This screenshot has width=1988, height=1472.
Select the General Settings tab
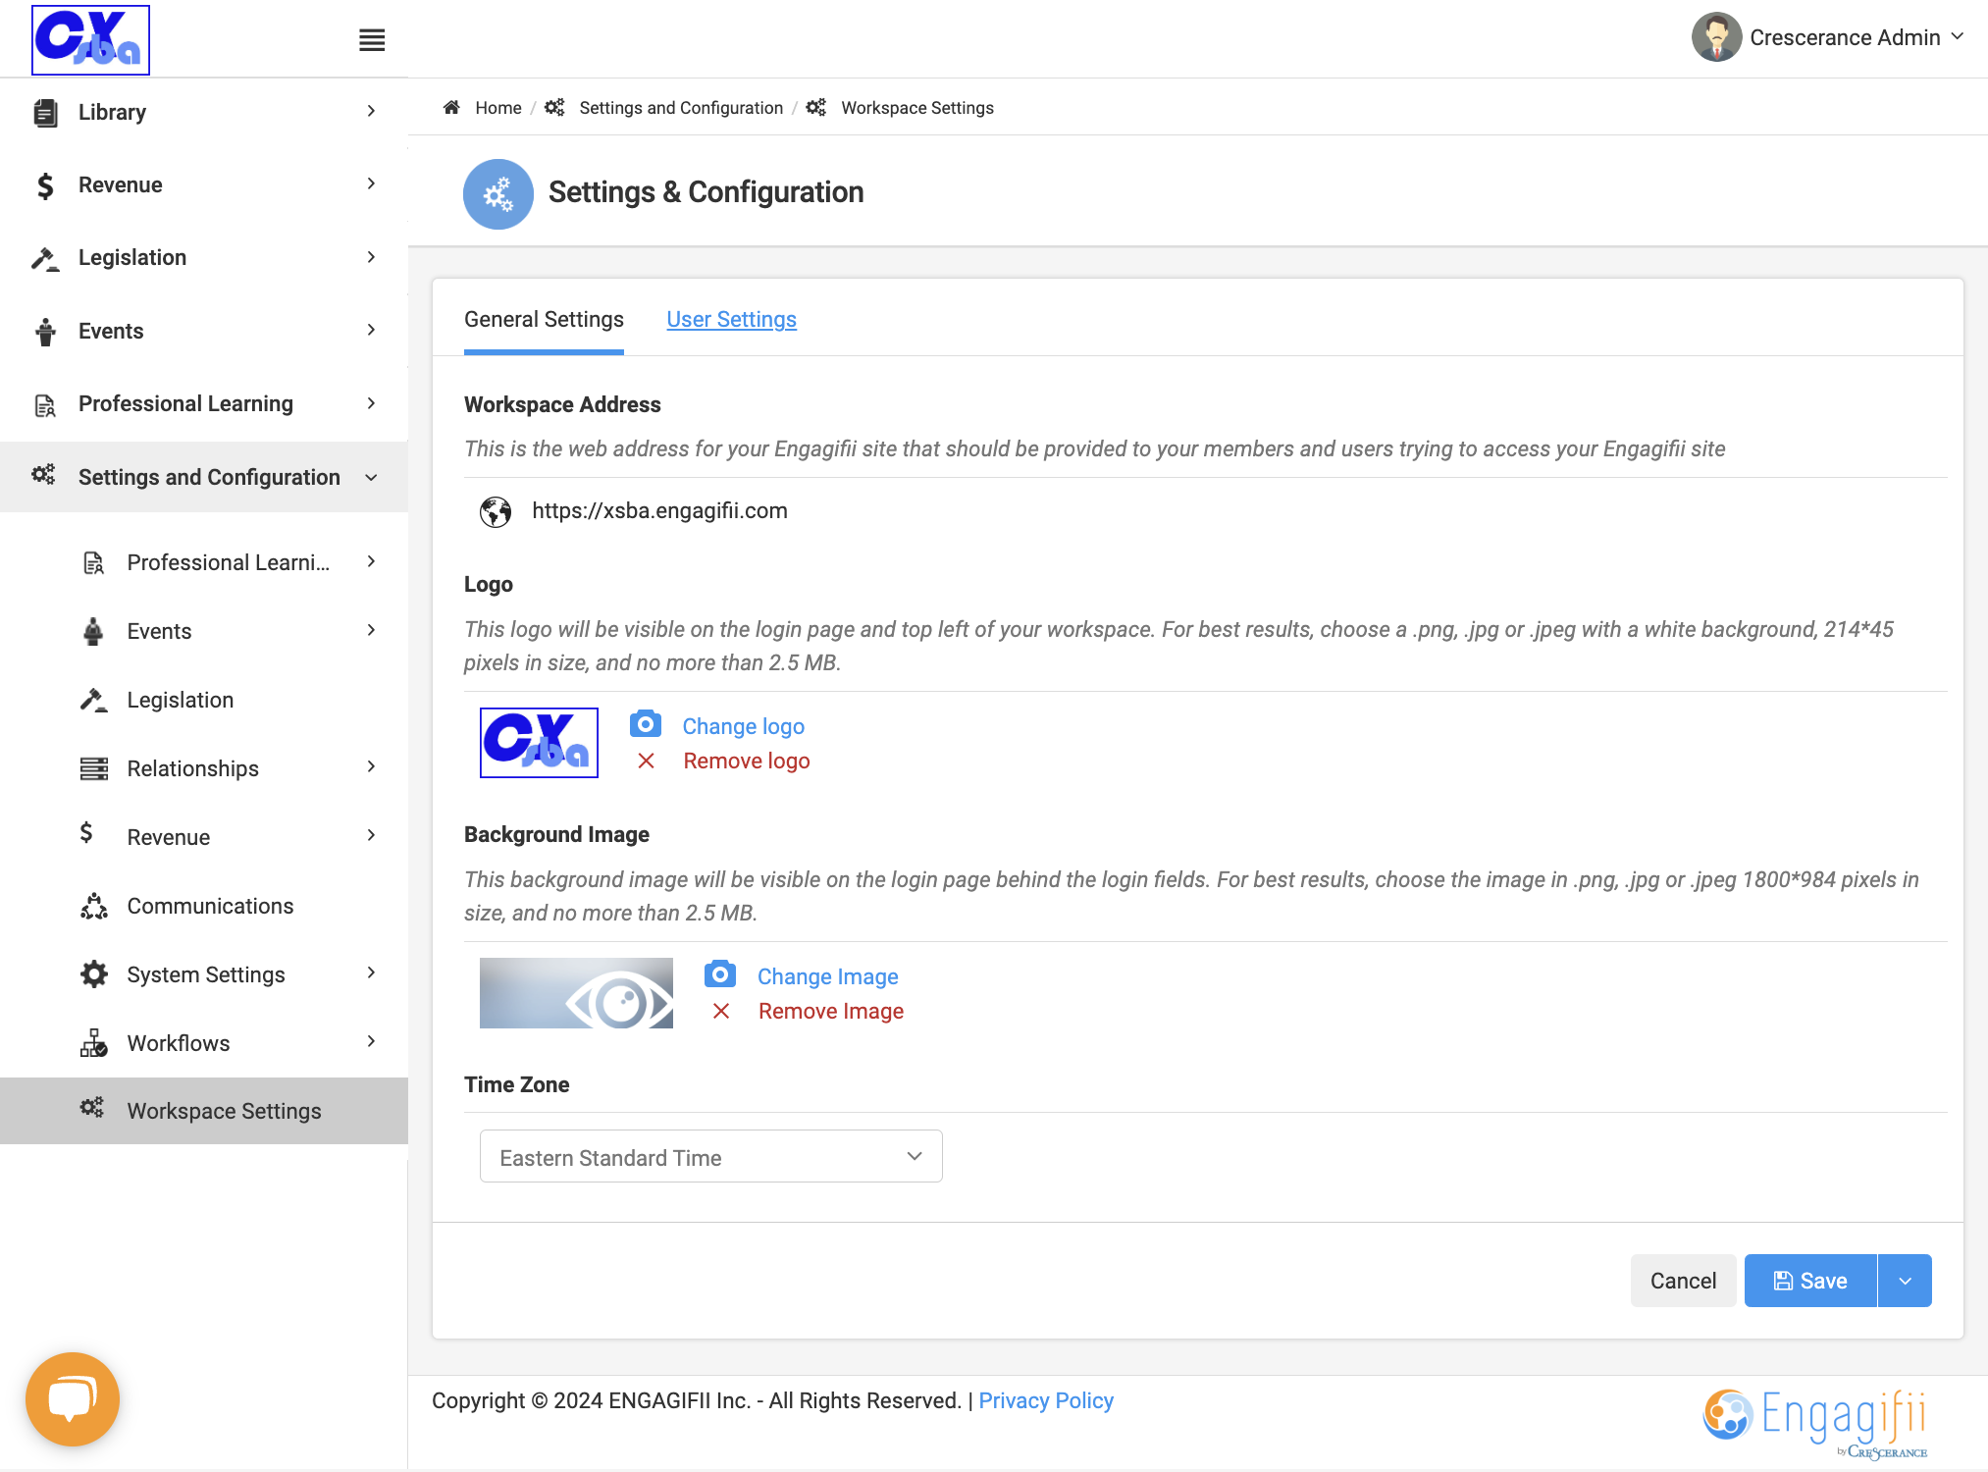click(x=544, y=320)
